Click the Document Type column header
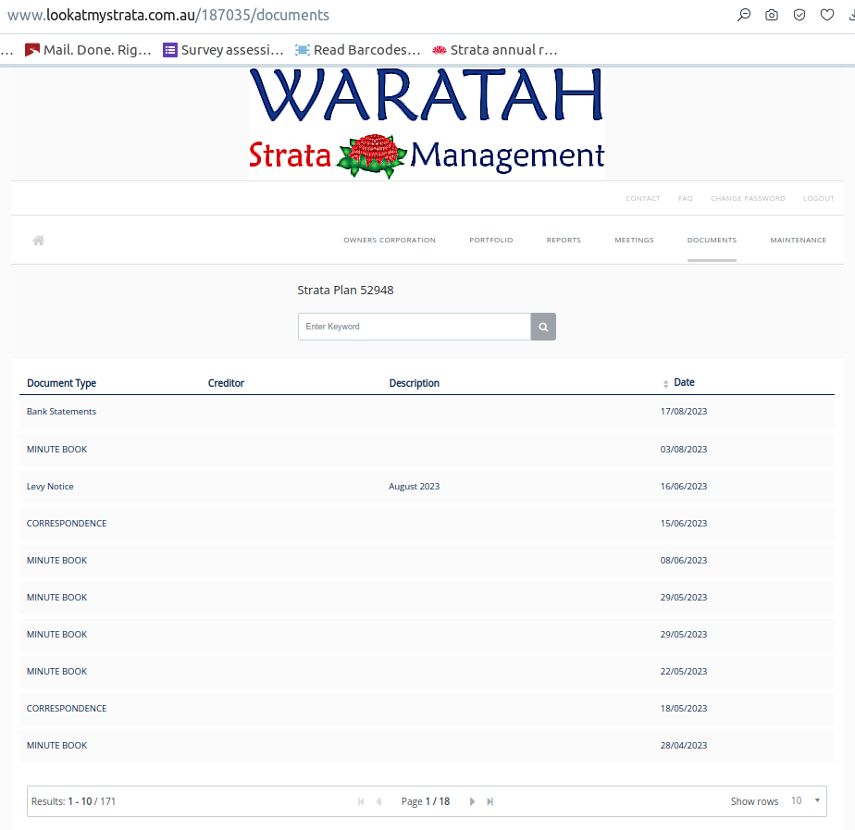This screenshot has width=855, height=830. click(x=62, y=383)
